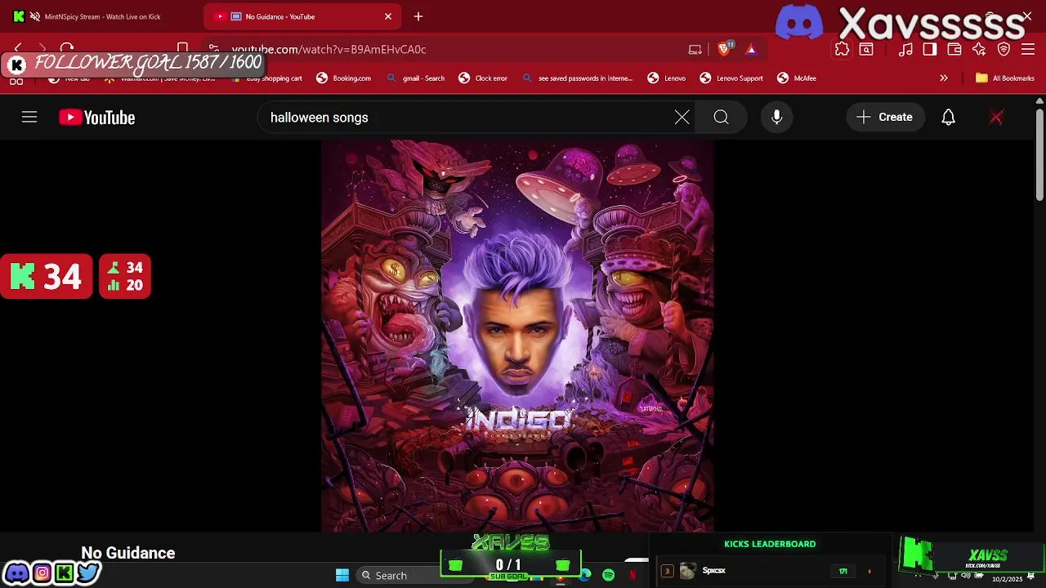
Task: Open the Windows Start menu
Action: pos(342,576)
